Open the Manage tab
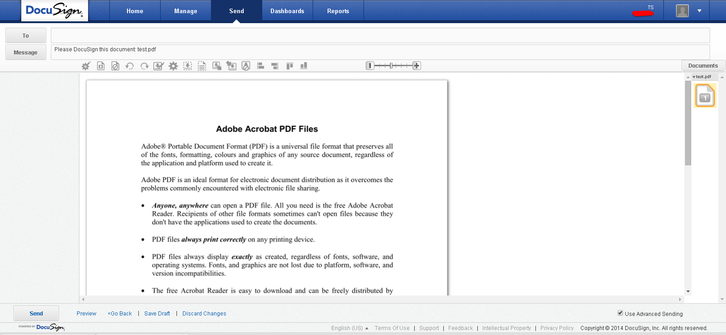The image size is (726, 335). pos(186,11)
